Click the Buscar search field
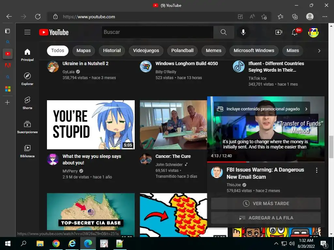This screenshot has width=334, height=250. coord(158,32)
